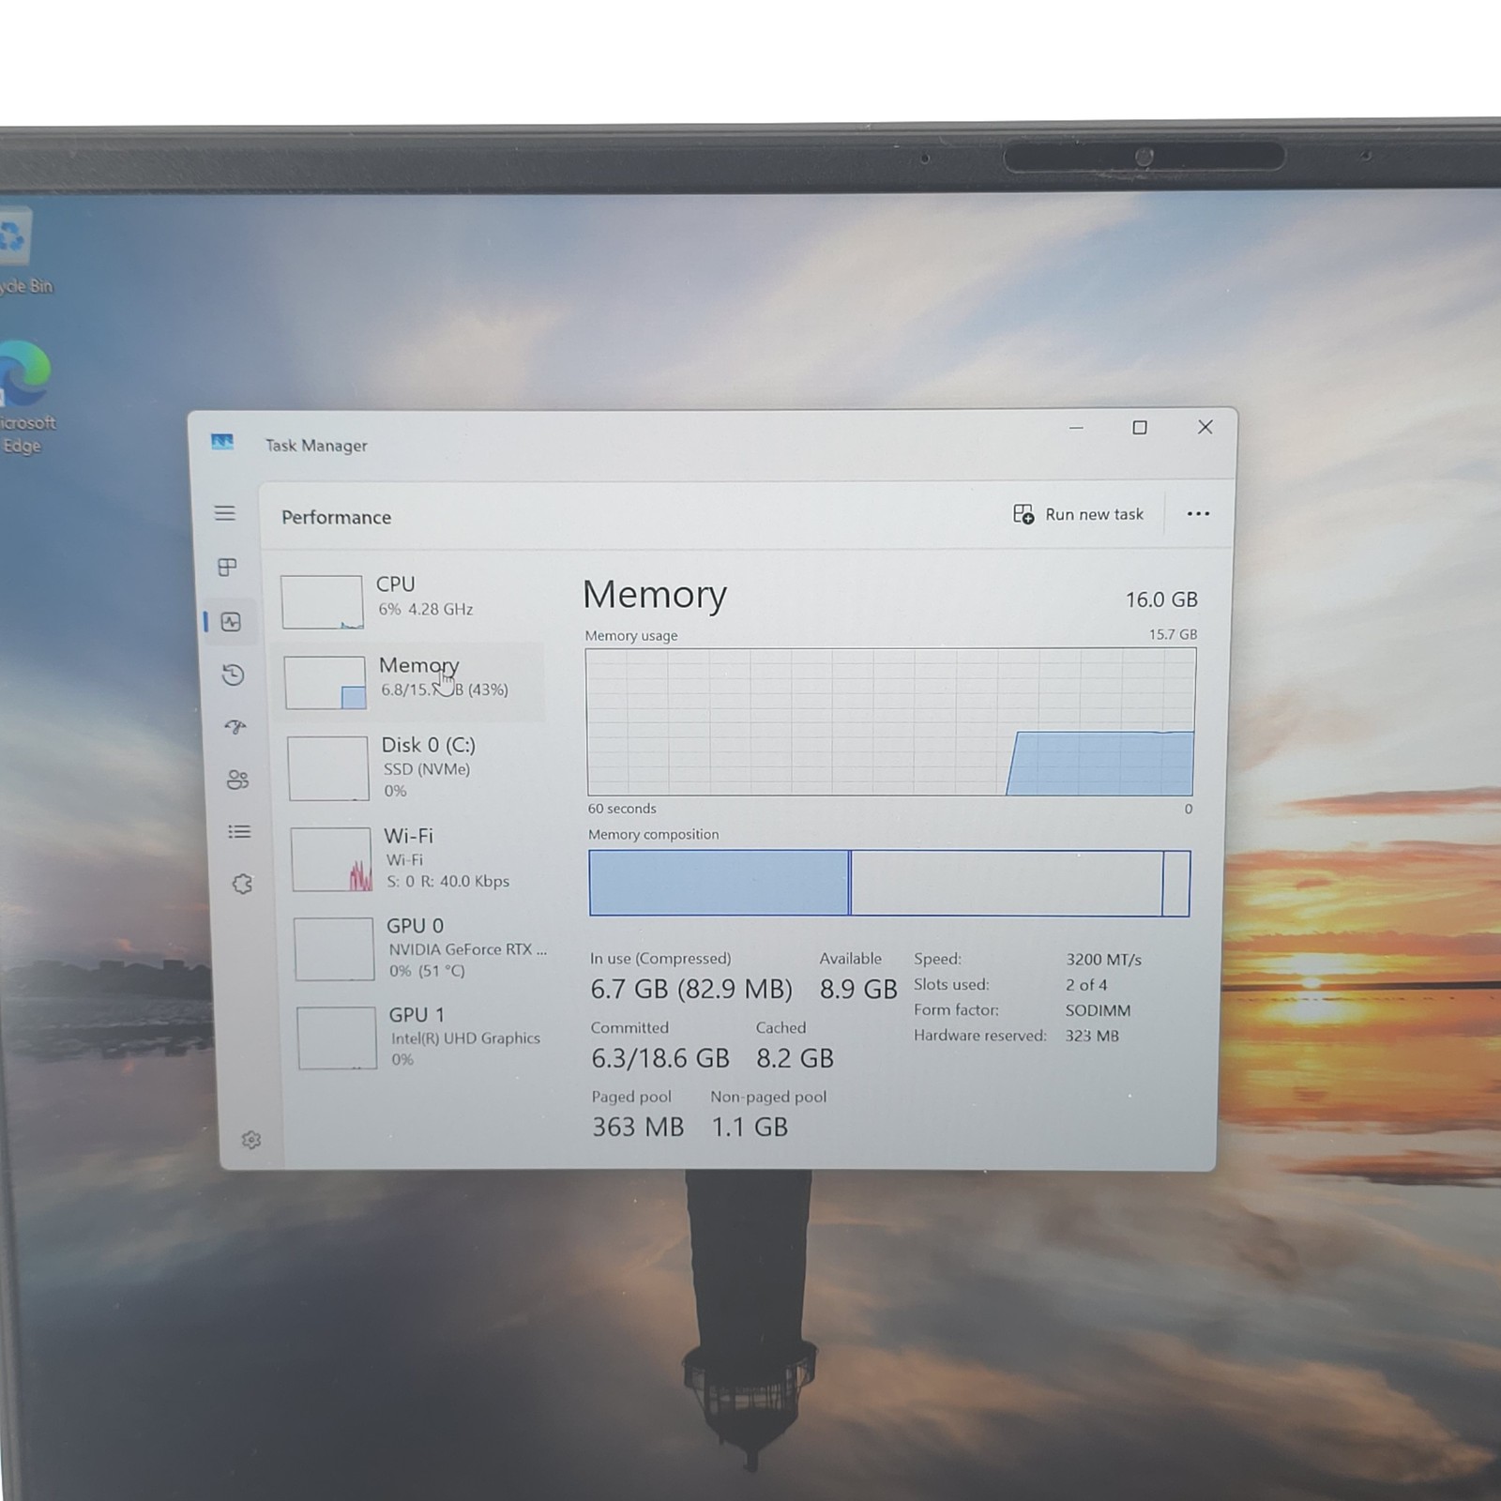Maximize the Task Manager window
The image size is (1501, 1501).
click(x=1140, y=428)
